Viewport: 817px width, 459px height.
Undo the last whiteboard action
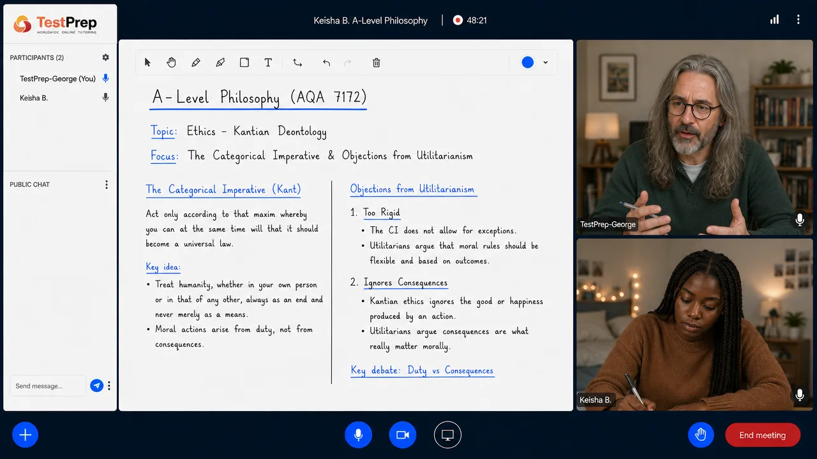[x=326, y=62]
